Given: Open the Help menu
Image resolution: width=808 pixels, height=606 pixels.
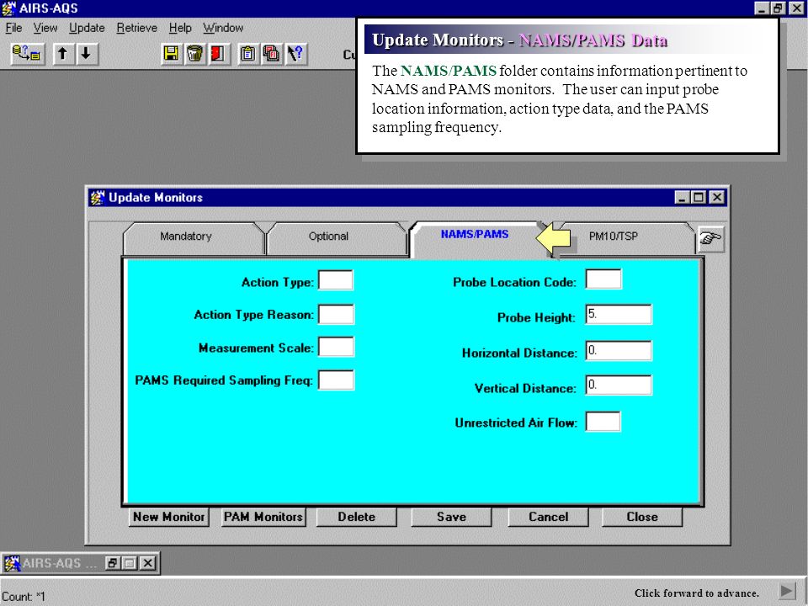Looking at the screenshot, I should click(180, 28).
